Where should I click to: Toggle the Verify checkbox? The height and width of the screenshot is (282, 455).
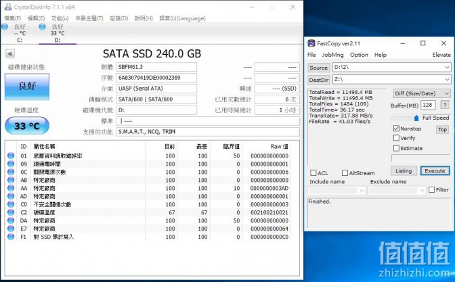(x=396, y=138)
